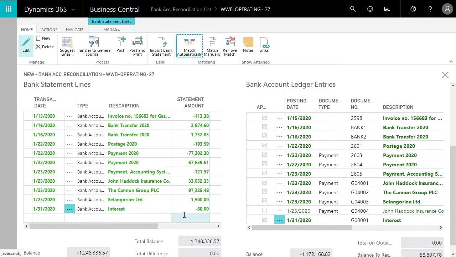Toggle applied checkbox for entry BANK2

click(x=264, y=136)
